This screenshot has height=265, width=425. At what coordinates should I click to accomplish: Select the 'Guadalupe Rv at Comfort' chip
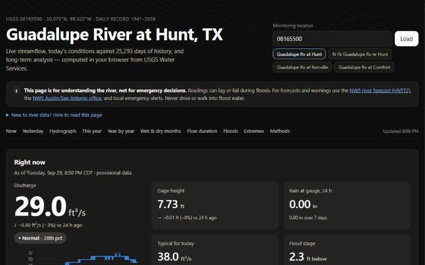(364, 67)
